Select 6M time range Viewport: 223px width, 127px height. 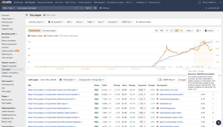click(x=161, y=30)
